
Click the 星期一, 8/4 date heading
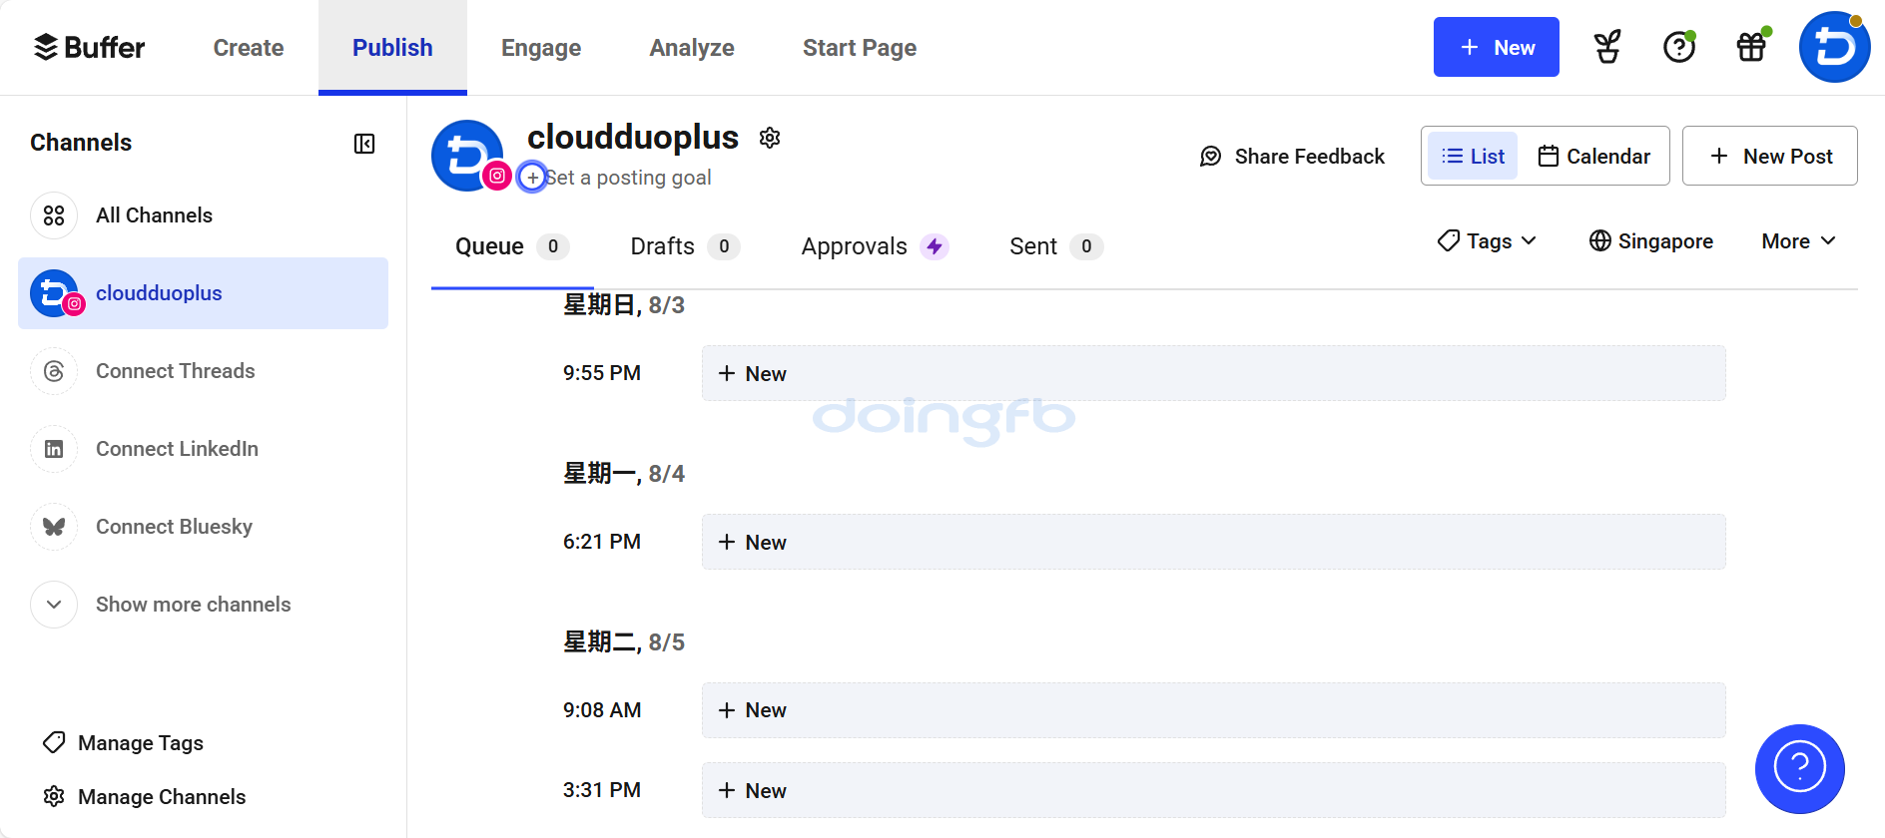624,474
